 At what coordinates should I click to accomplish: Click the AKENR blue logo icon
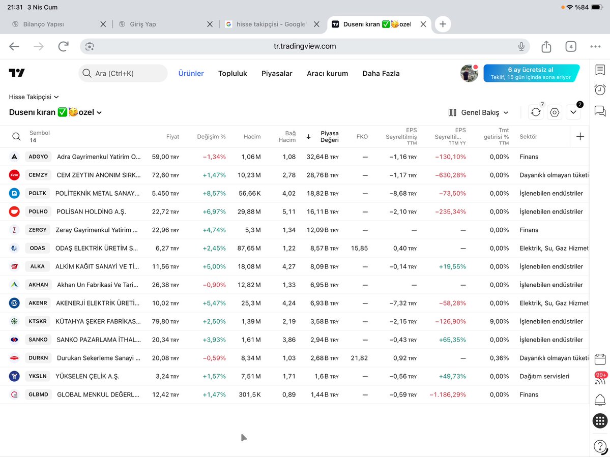pos(14,303)
